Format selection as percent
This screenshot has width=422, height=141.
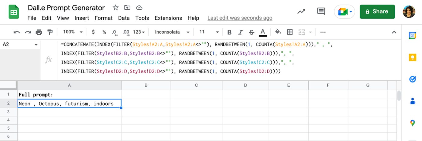click(104, 32)
